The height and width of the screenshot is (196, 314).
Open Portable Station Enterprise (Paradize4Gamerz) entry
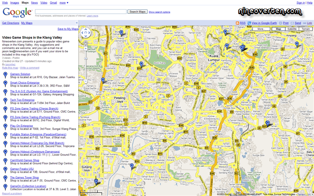click(38, 134)
